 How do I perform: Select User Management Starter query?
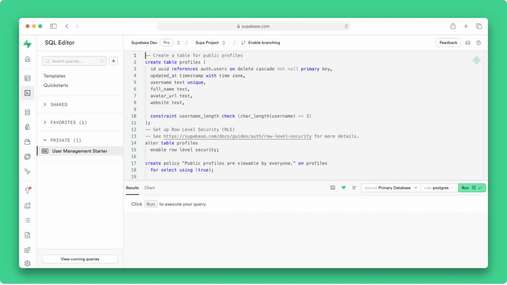click(80, 151)
